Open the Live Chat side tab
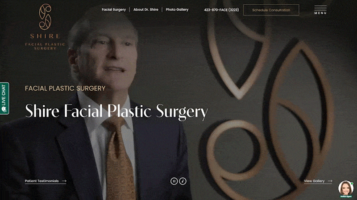The width and height of the screenshot is (357, 200). pos(4,98)
